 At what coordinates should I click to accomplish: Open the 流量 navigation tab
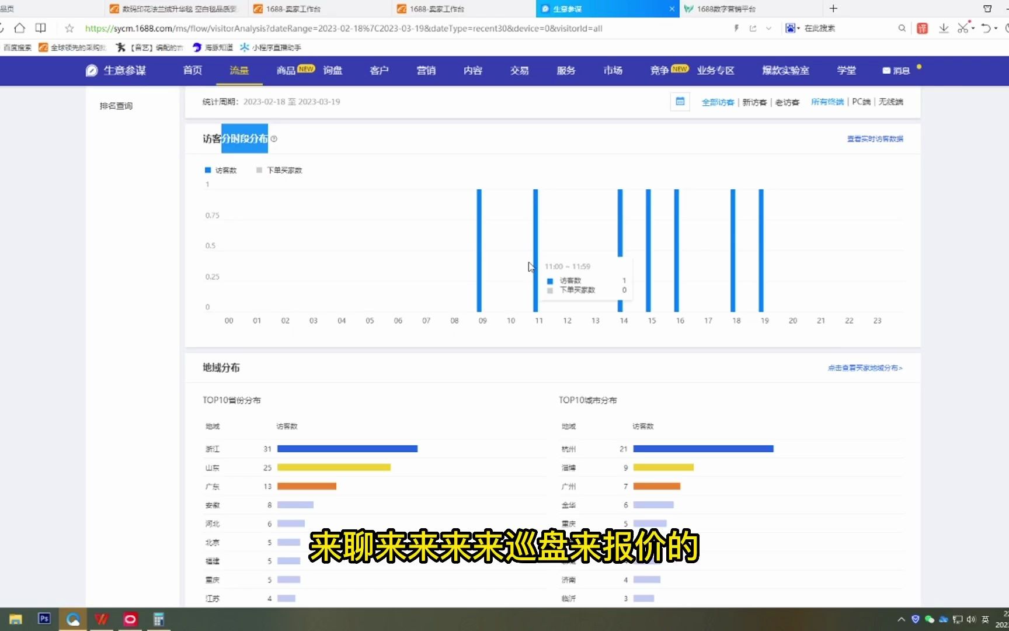(239, 71)
